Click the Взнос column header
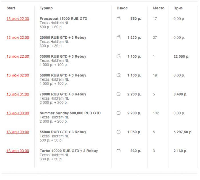 pos(122,8)
